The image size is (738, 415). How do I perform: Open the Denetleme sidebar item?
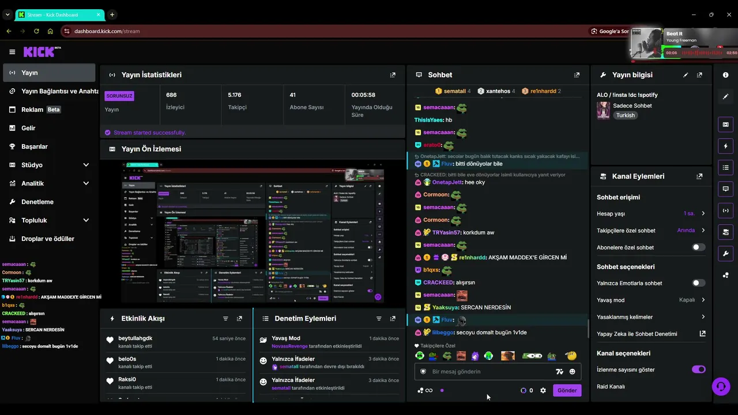tap(49, 202)
